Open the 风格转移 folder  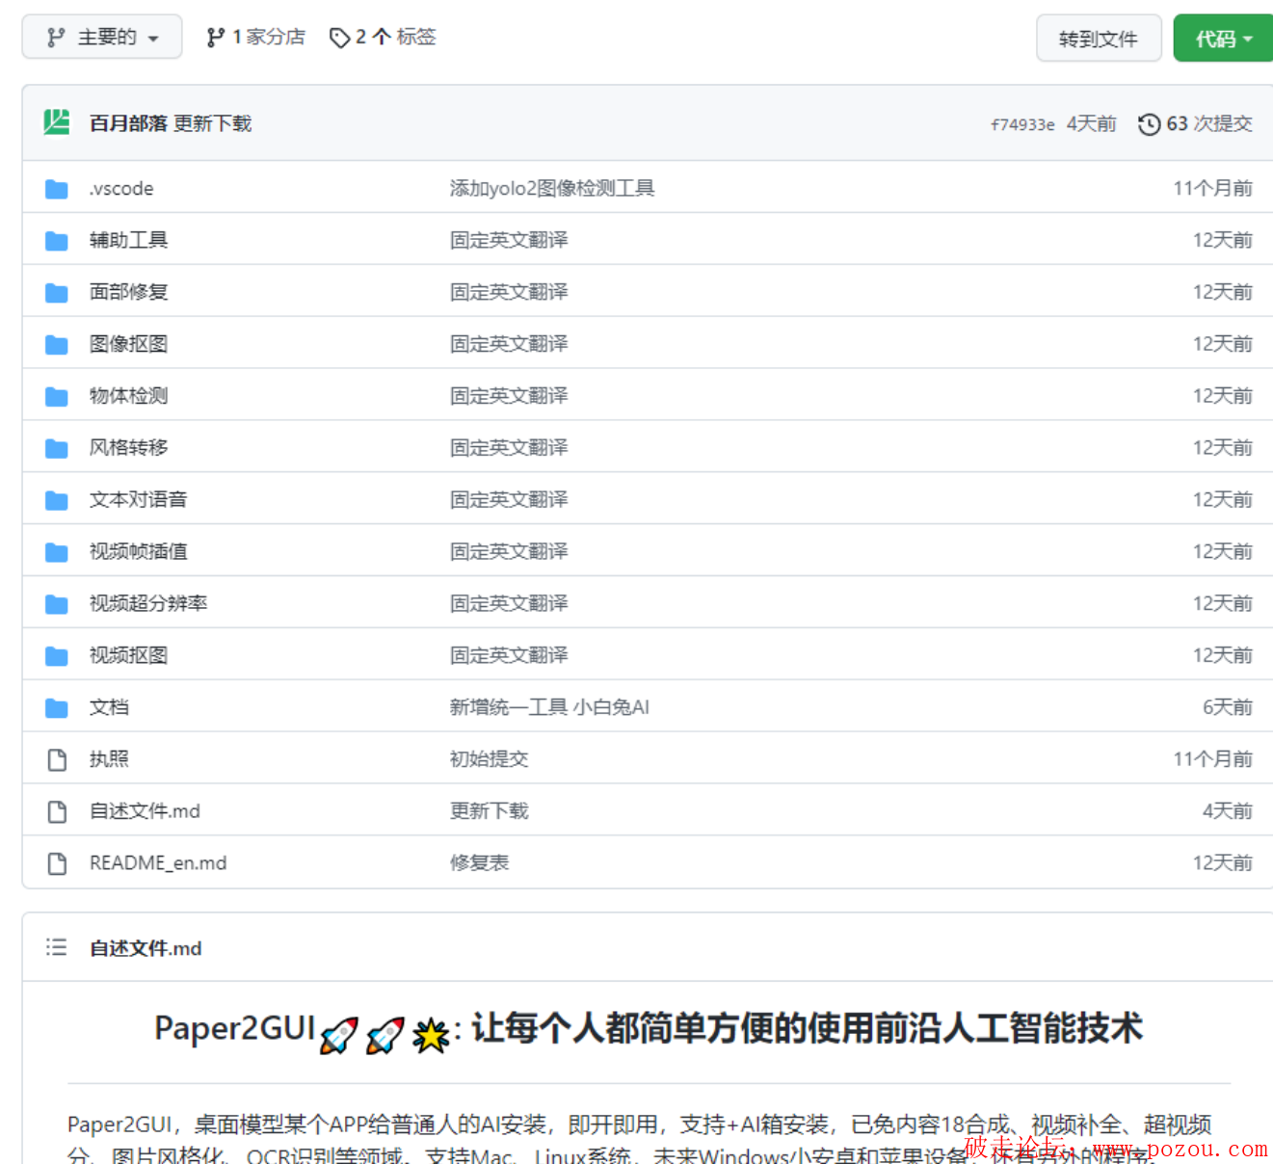[128, 448]
